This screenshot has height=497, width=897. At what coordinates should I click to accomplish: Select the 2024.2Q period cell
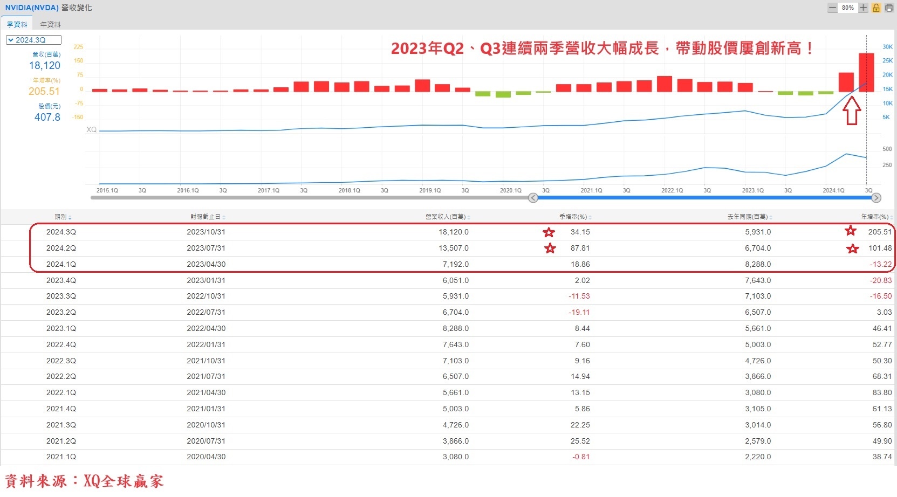tap(61, 248)
